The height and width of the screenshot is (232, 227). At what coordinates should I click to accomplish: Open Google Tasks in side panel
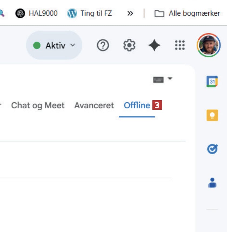(x=212, y=149)
